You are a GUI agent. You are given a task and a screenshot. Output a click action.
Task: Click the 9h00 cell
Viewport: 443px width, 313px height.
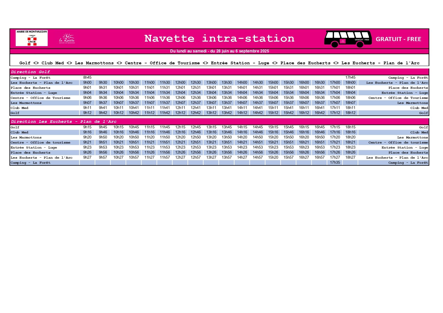pos(87,82)
